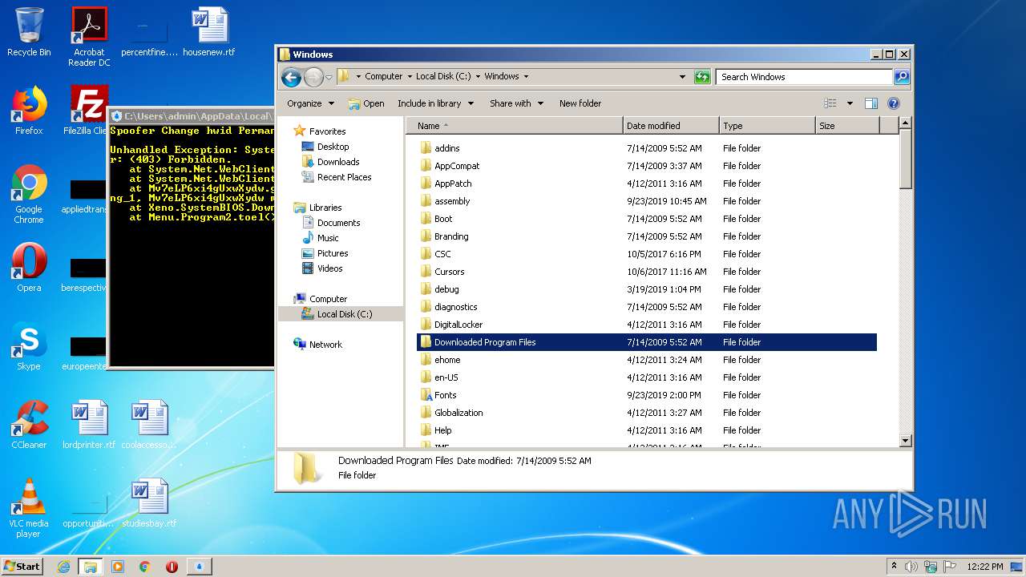
Task: Show the preview pane icon
Action: coord(871,103)
